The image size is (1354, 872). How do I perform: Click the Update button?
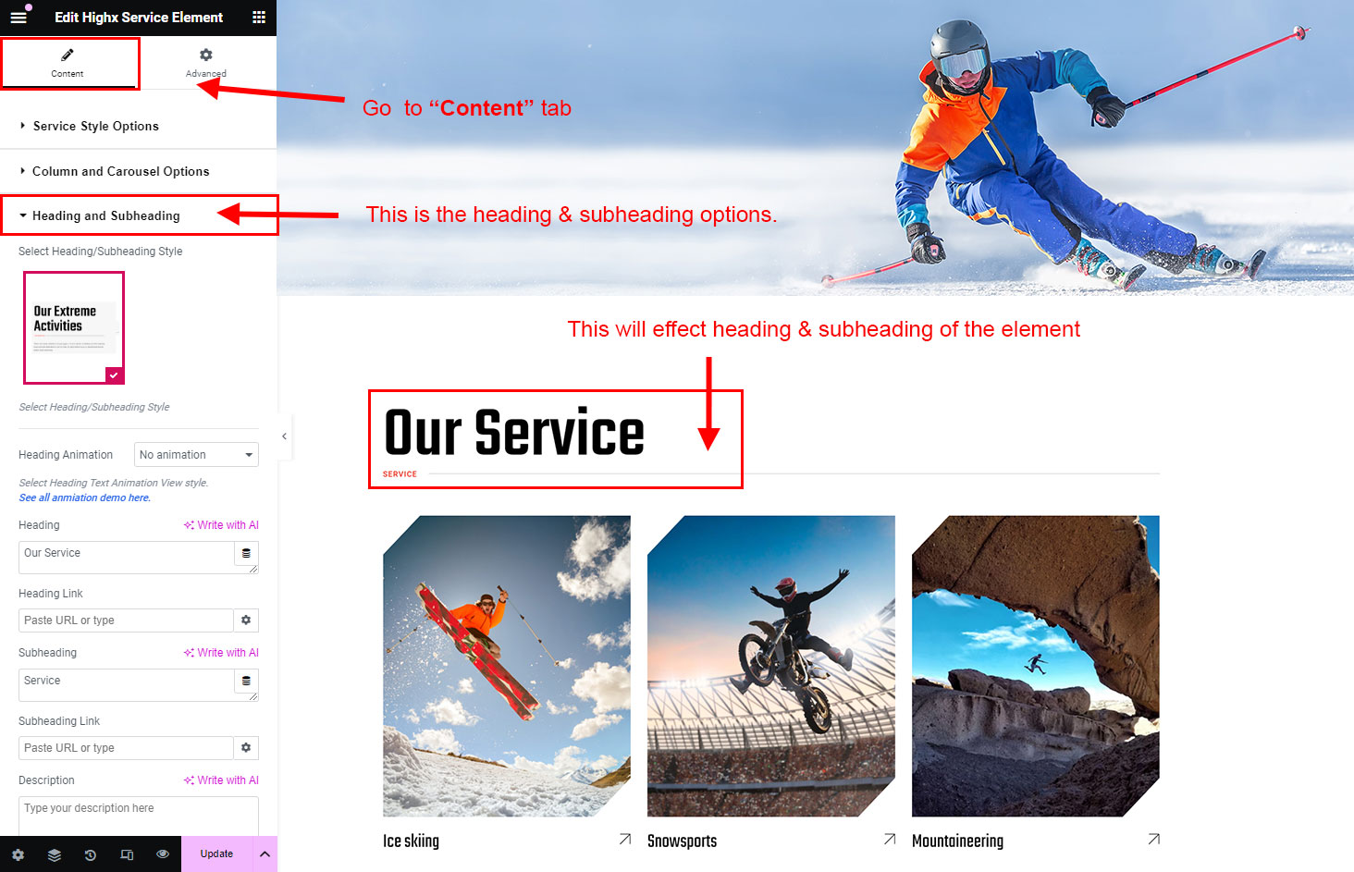[216, 854]
